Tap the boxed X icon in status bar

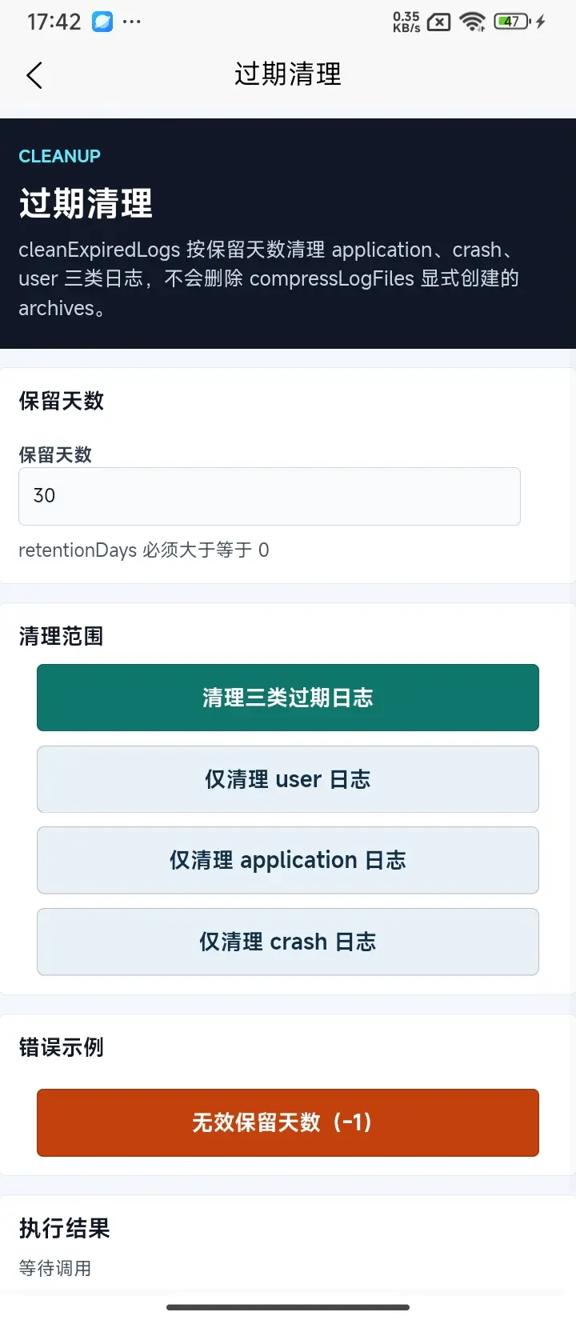coord(438,22)
